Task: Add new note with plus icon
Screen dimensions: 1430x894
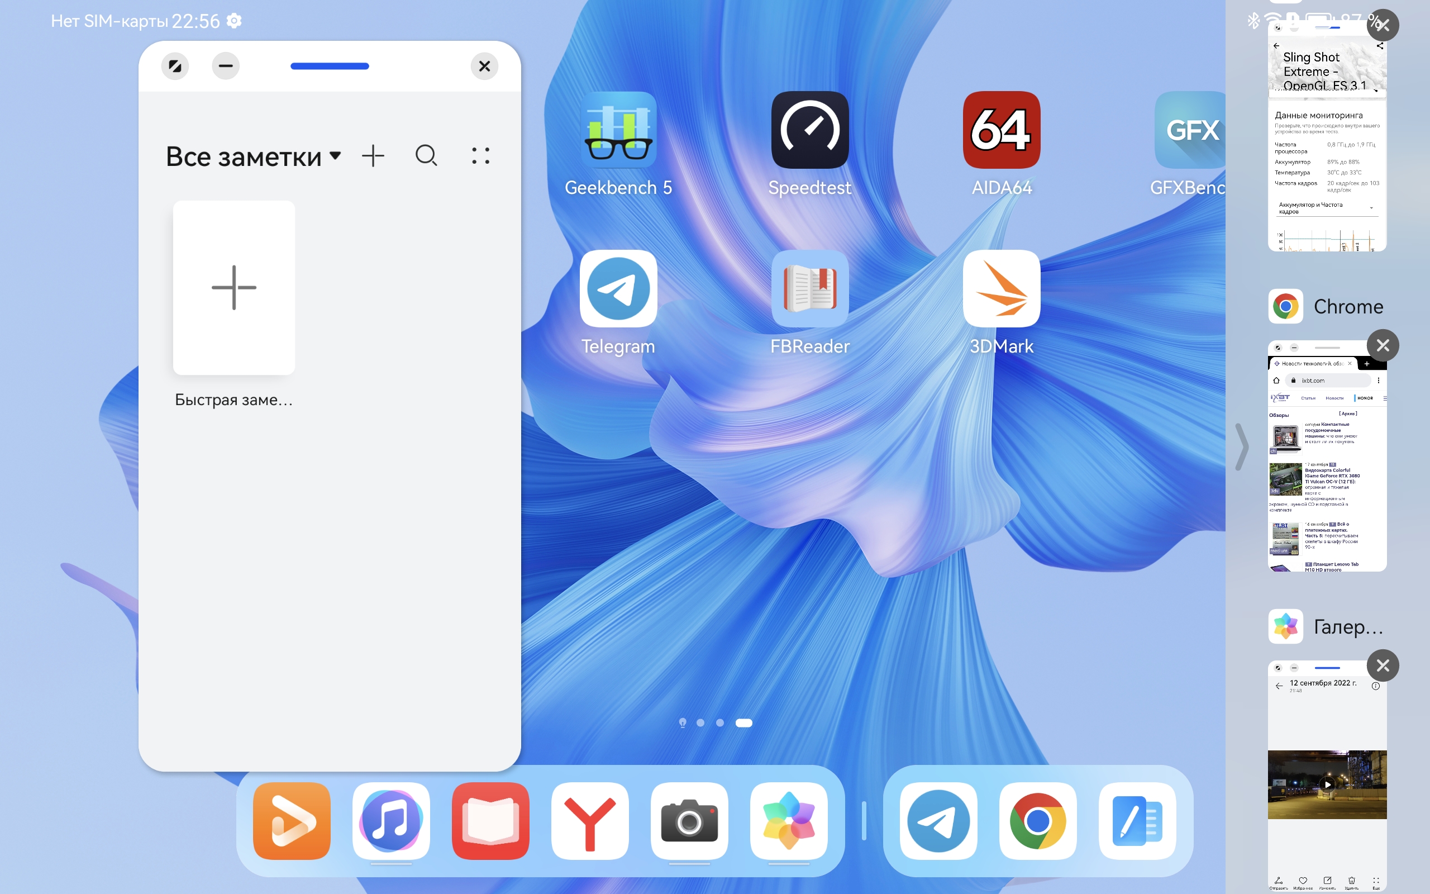Action: pyautogui.click(x=373, y=156)
